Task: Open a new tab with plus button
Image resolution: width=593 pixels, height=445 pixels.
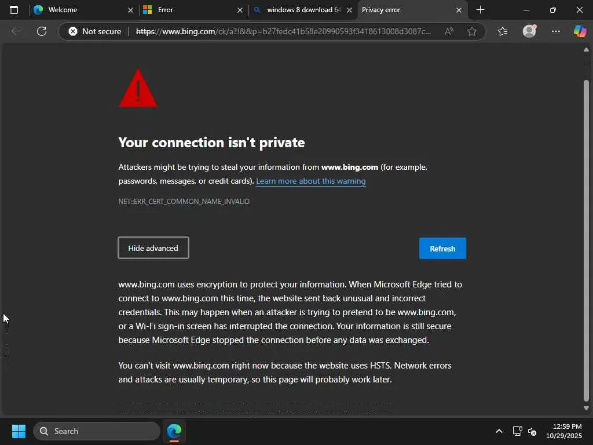Action: coord(480,10)
